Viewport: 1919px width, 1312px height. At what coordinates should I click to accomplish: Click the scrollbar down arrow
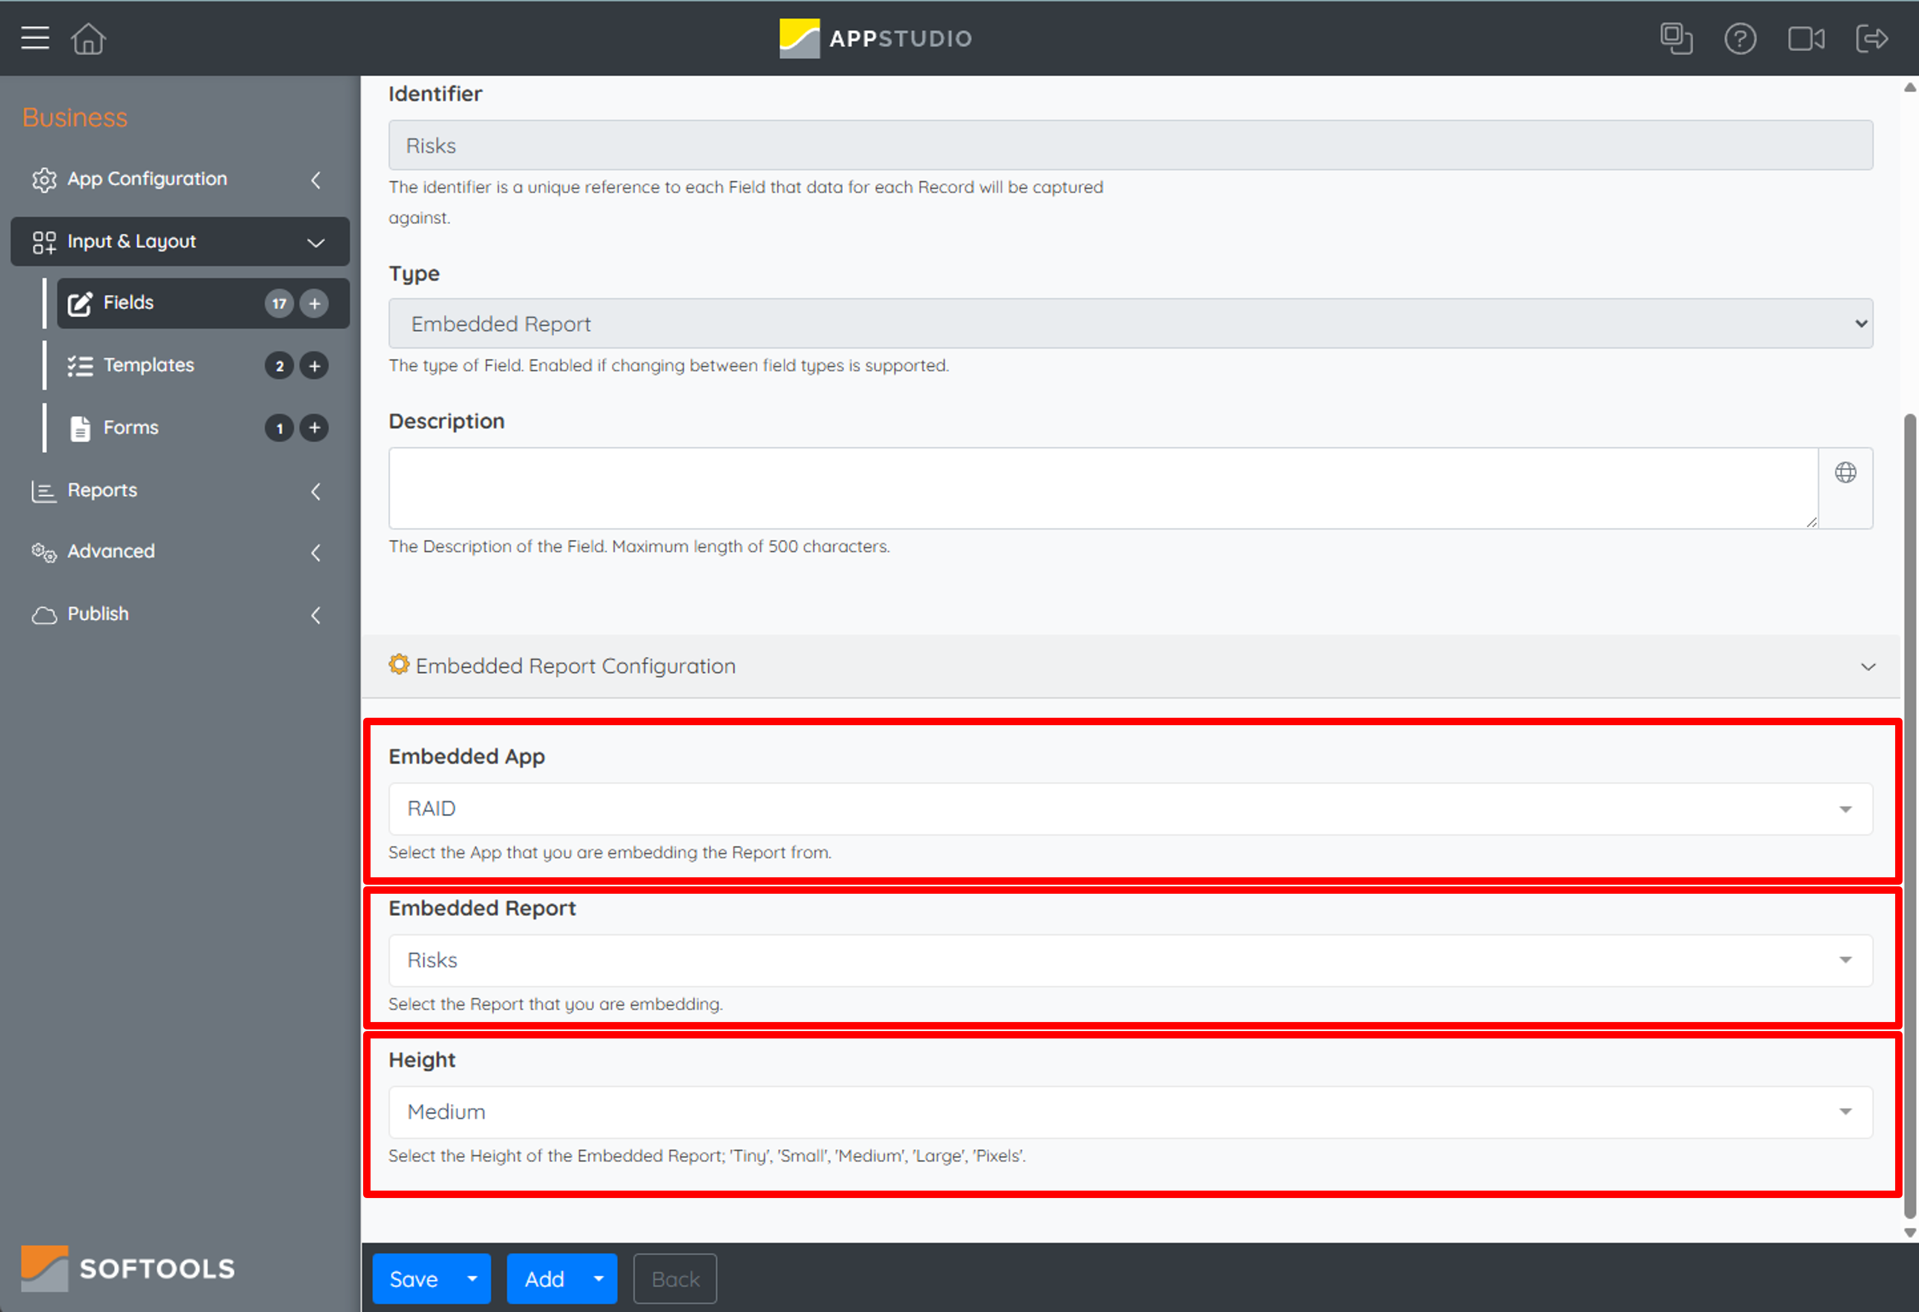[x=1910, y=1232]
